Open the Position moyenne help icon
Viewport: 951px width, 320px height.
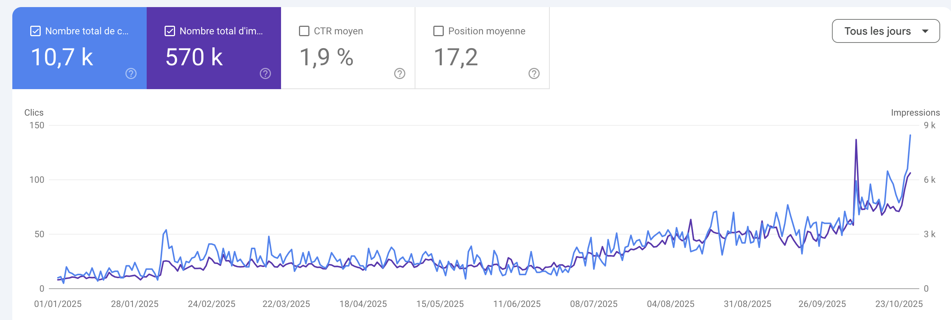point(534,73)
